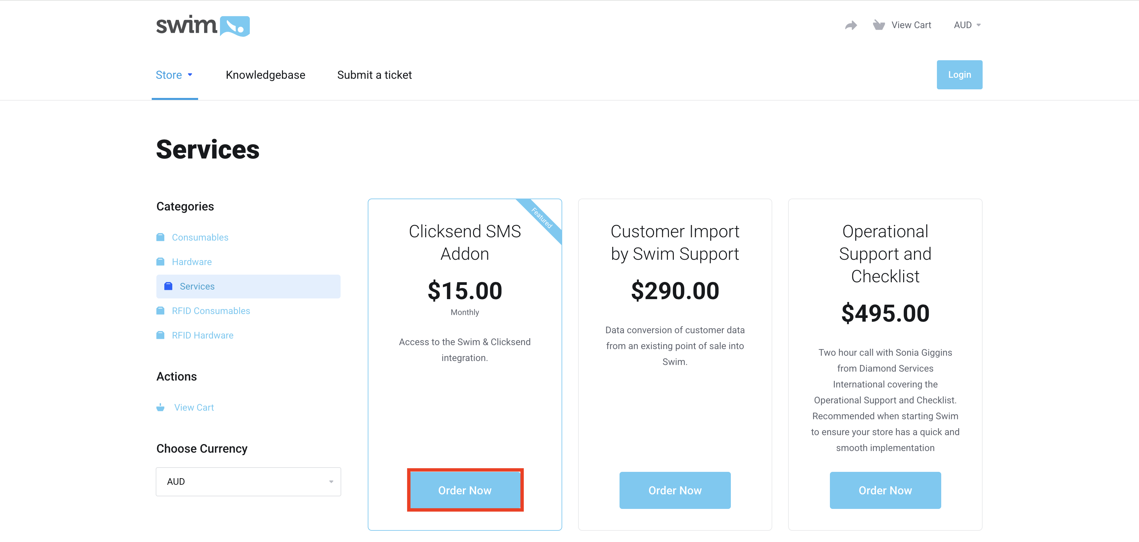Screen dimensions: 1139x542
Task: Expand the Store menu dropdown
Action: 174,75
